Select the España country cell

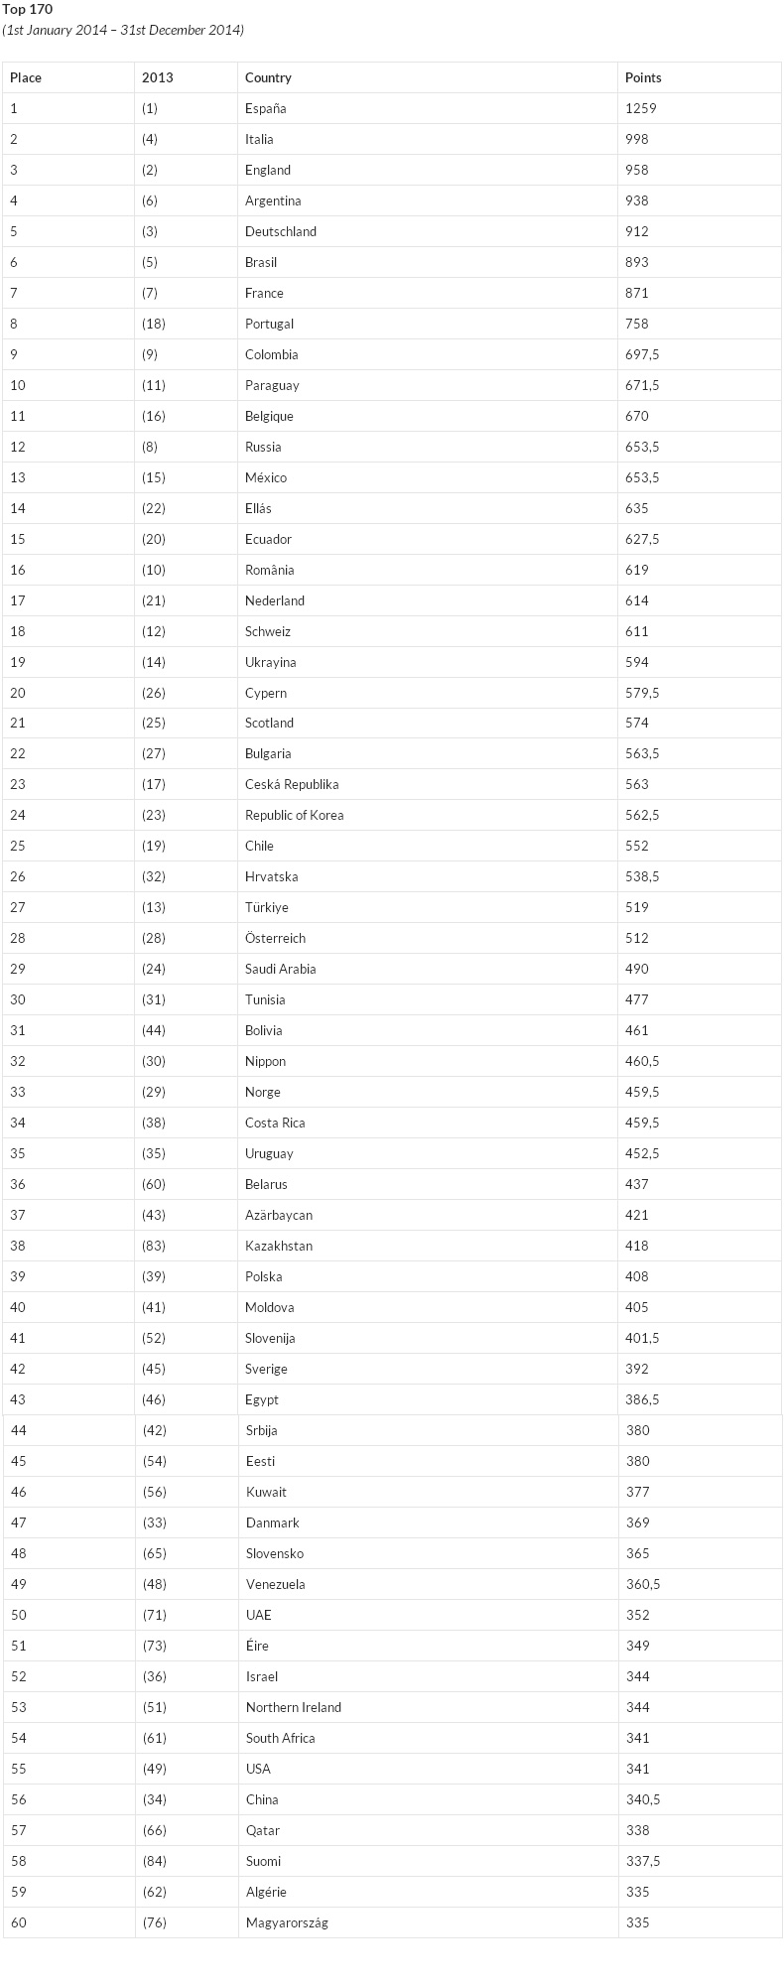pos(265,108)
